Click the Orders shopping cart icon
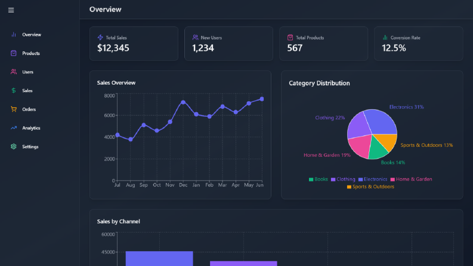The image size is (473, 266). pos(14,109)
